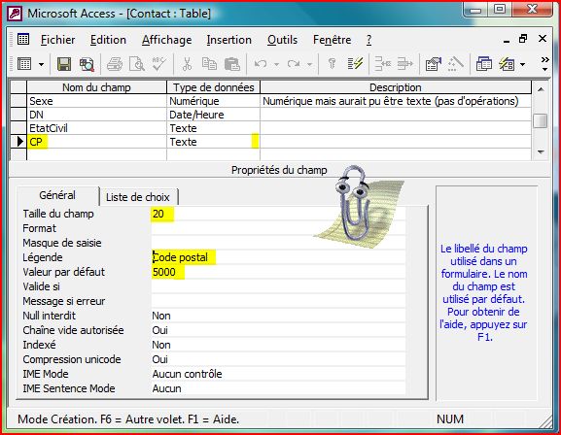The height and width of the screenshot is (435, 561).
Task: Open the Properties toolbar icon
Action: (433, 64)
